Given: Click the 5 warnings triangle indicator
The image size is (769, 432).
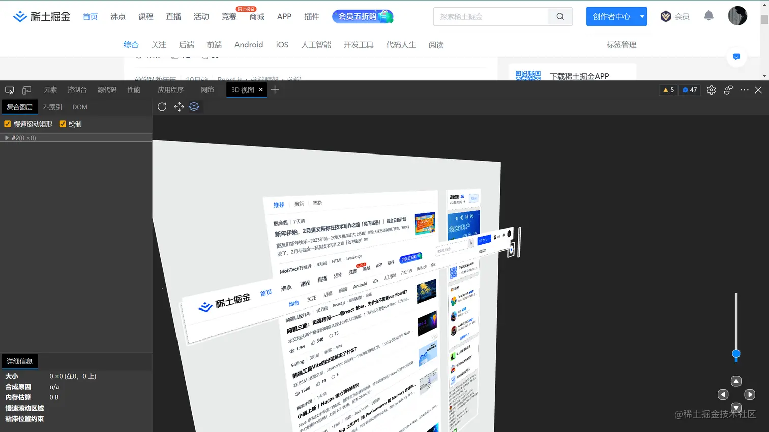Looking at the screenshot, I should pyautogui.click(x=667, y=89).
